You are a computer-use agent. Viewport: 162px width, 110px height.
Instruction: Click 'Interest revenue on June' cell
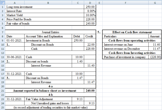coord(126,45)
